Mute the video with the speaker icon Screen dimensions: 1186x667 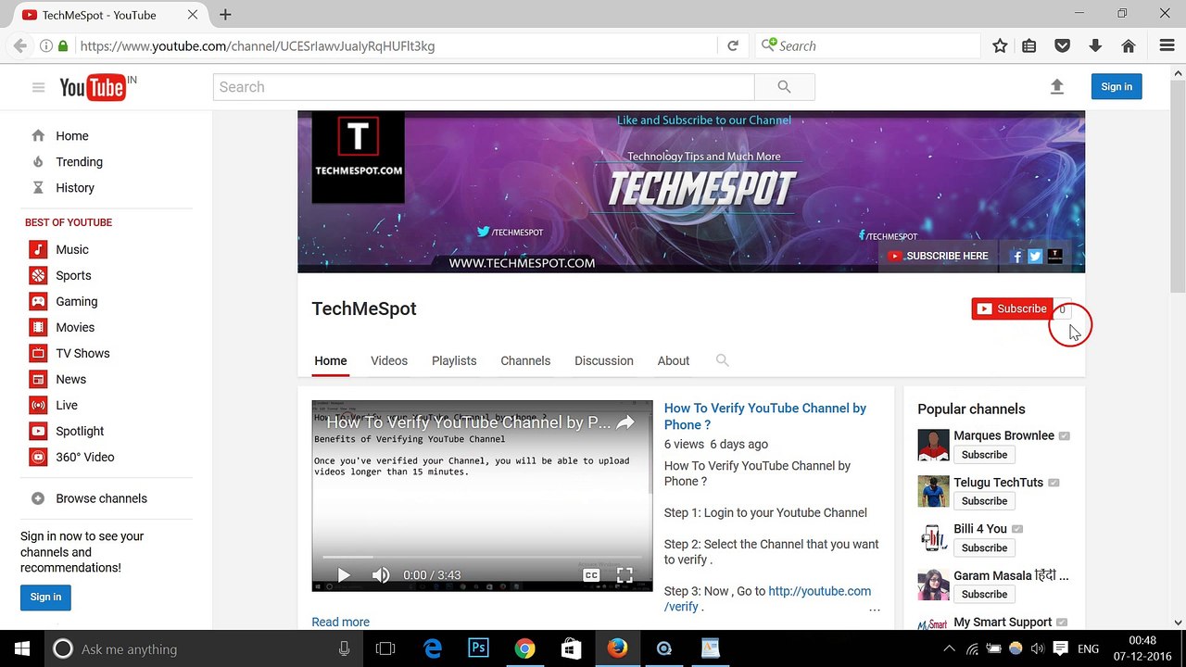[x=381, y=575]
